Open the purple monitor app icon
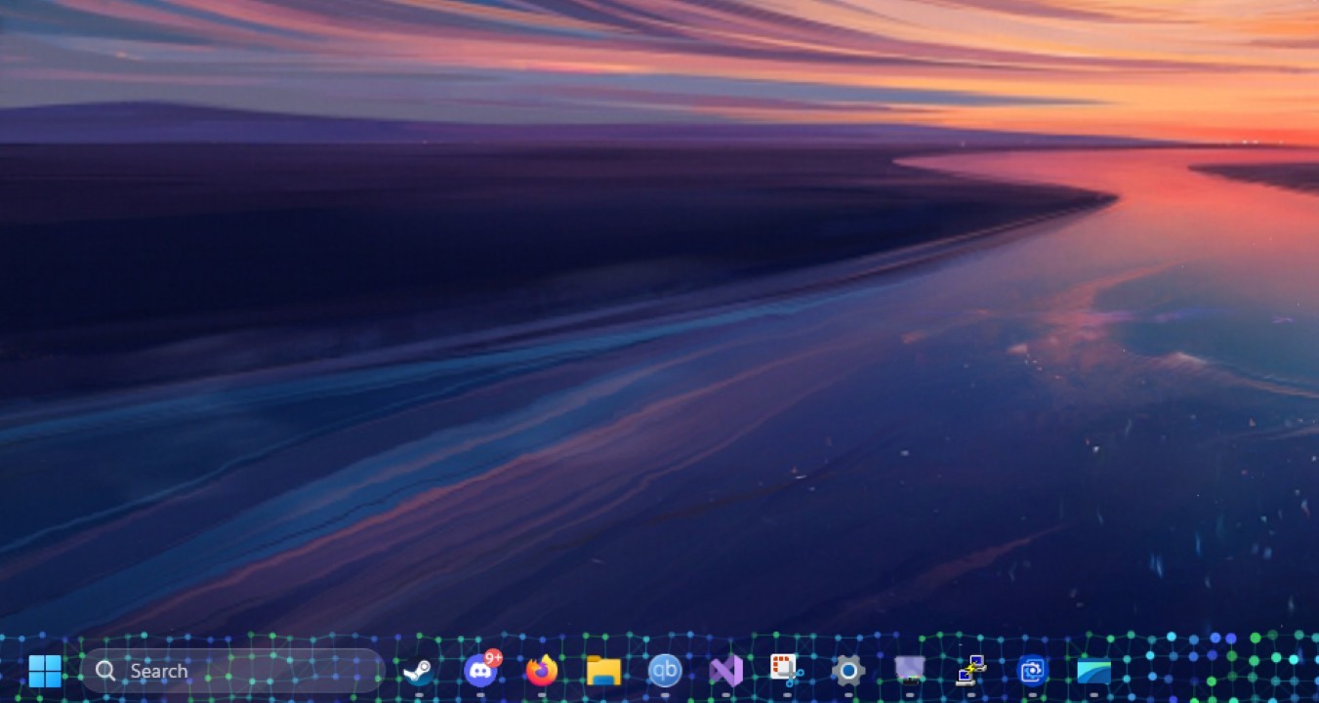Screen dimensions: 1319x703 (x=910, y=669)
